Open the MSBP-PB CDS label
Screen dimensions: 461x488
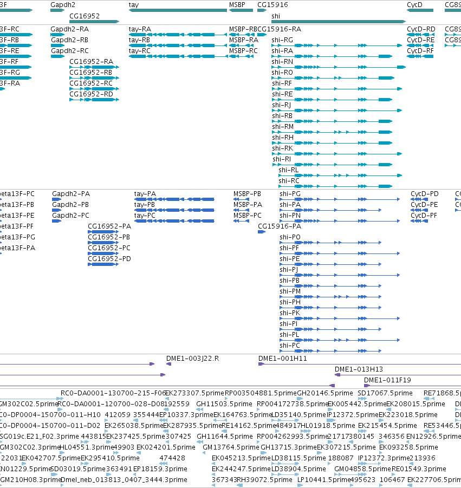(247, 193)
